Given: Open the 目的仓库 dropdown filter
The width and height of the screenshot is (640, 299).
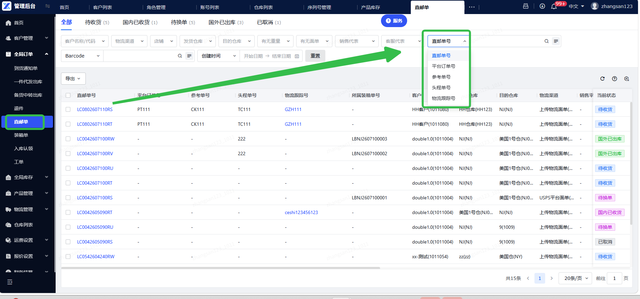Looking at the screenshot, I should tap(237, 41).
